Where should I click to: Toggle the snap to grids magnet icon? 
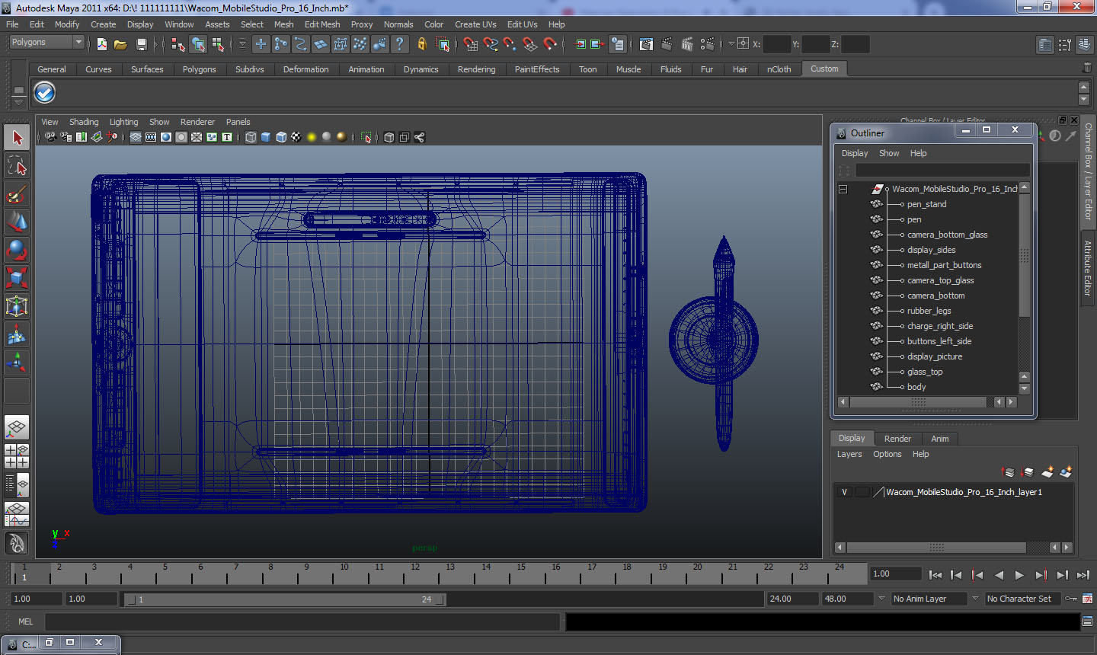point(471,44)
